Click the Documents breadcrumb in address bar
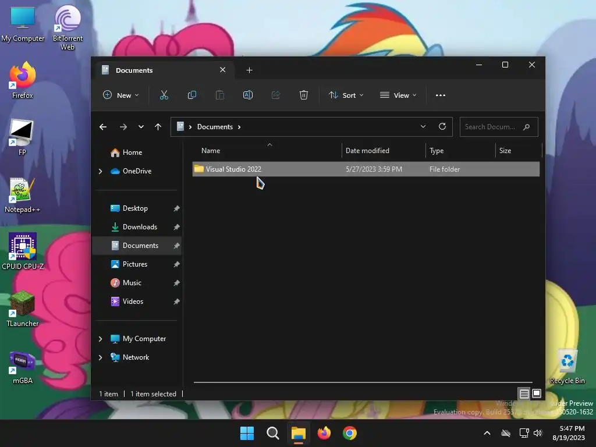596x447 pixels. tap(215, 127)
